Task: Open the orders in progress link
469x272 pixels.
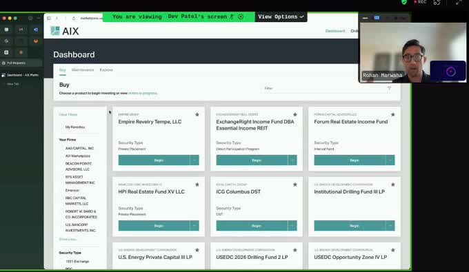Action: point(143,93)
